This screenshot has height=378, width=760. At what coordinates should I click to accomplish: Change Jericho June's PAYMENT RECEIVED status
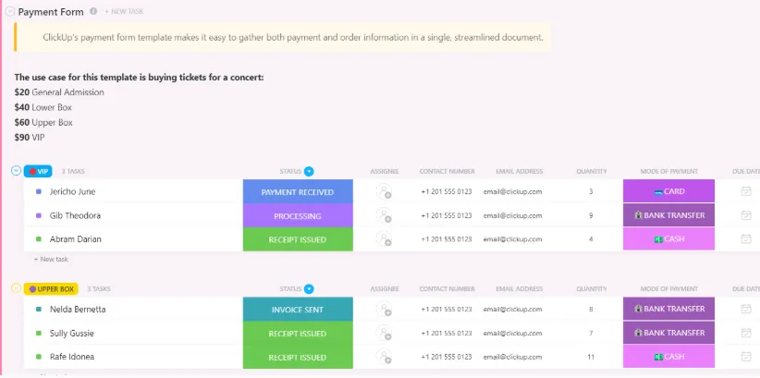pos(298,192)
